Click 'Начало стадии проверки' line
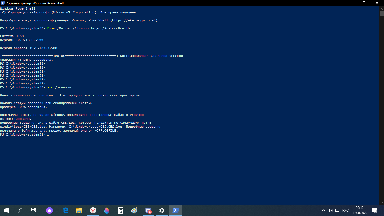 coord(47,103)
